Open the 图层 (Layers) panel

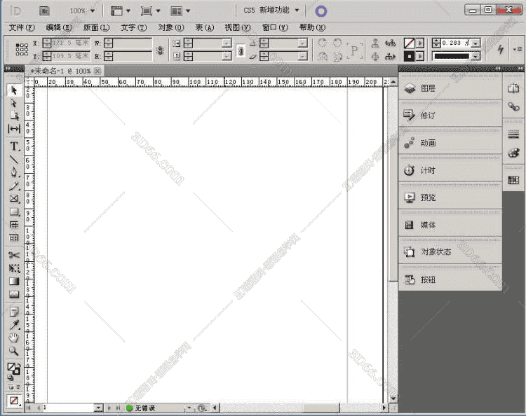pos(428,88)
